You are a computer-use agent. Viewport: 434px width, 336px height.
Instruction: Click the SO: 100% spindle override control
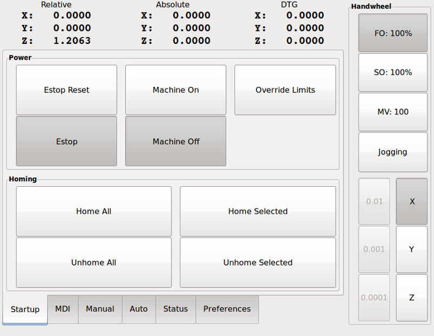point(392,72)
